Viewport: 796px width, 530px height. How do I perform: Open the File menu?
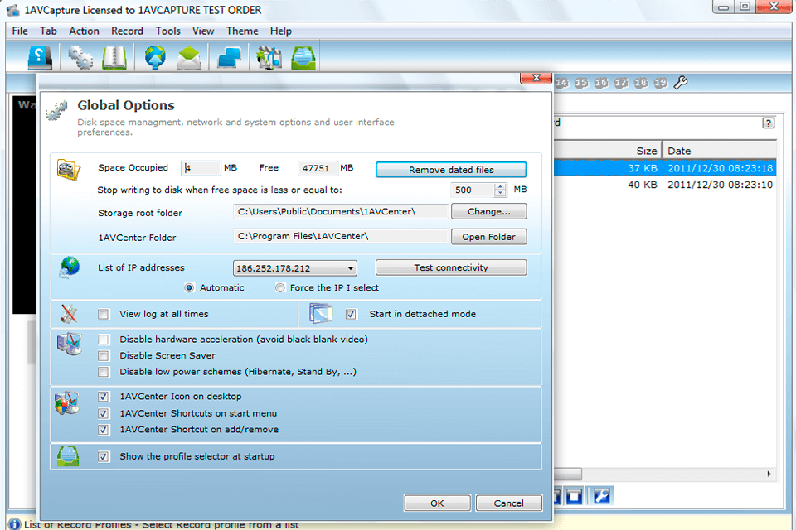coord(20,31)
